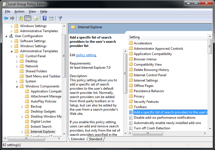This screenshot has height=150, width=215.
Task: Collapse the expanded Administrative Templates node
Action: pos(12,51)
